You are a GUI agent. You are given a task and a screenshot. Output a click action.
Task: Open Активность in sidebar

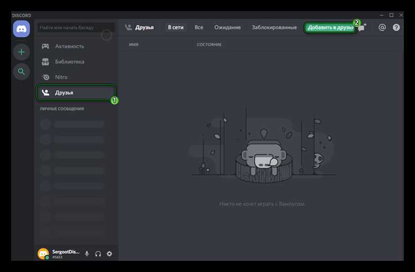76,46
